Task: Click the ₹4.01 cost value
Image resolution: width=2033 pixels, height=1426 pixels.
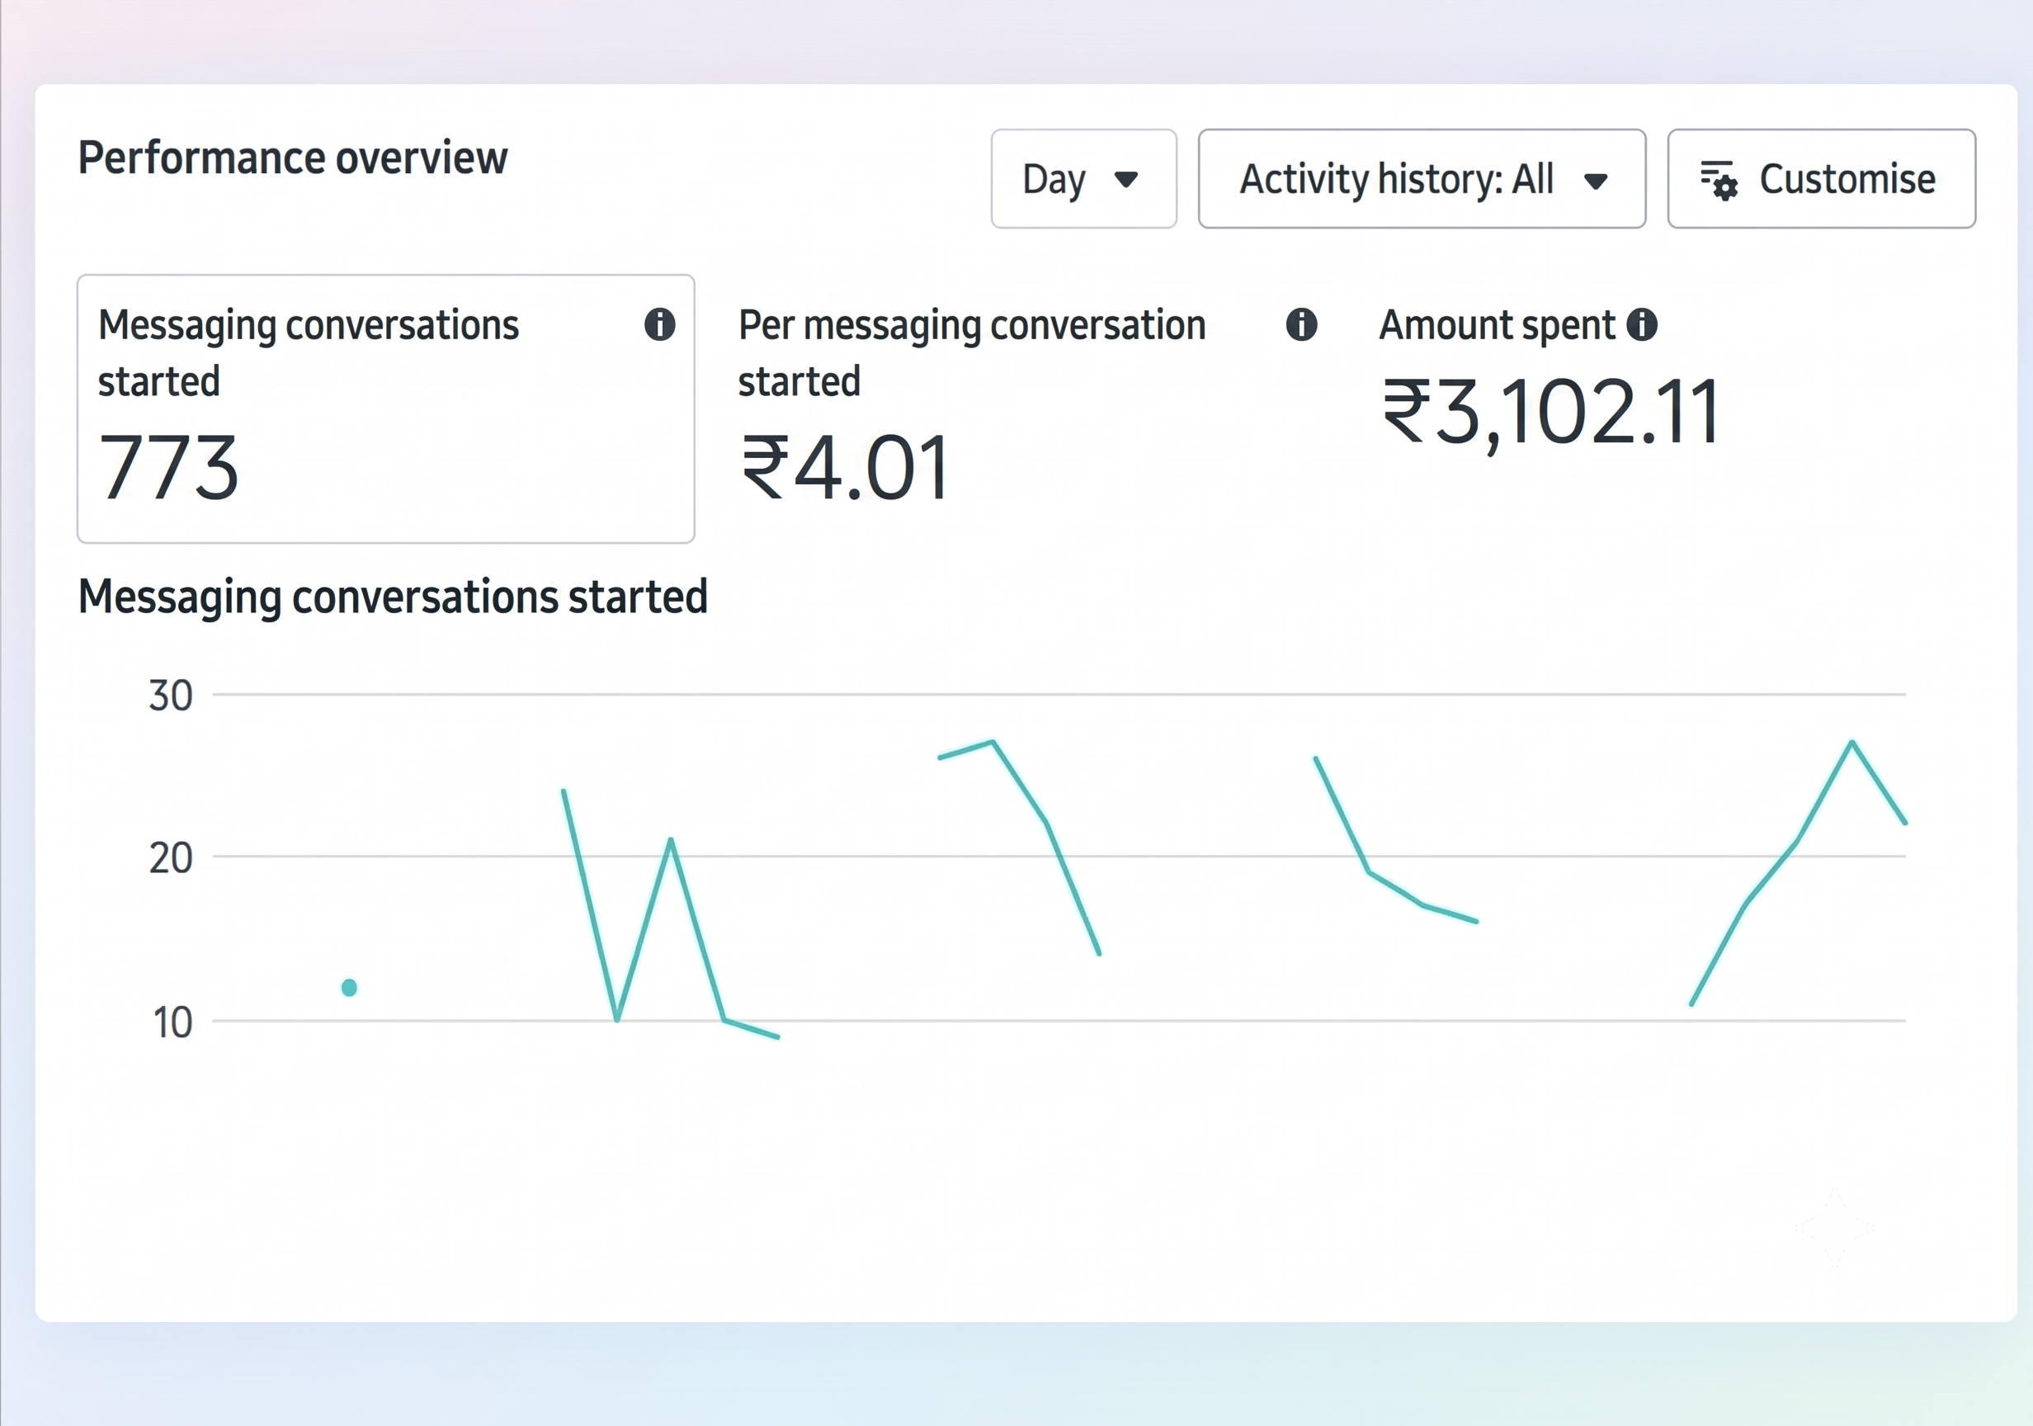Action: 844,468
